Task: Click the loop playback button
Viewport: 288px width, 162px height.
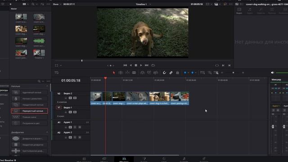Action: pyautogui.click(x=153, y=65)
